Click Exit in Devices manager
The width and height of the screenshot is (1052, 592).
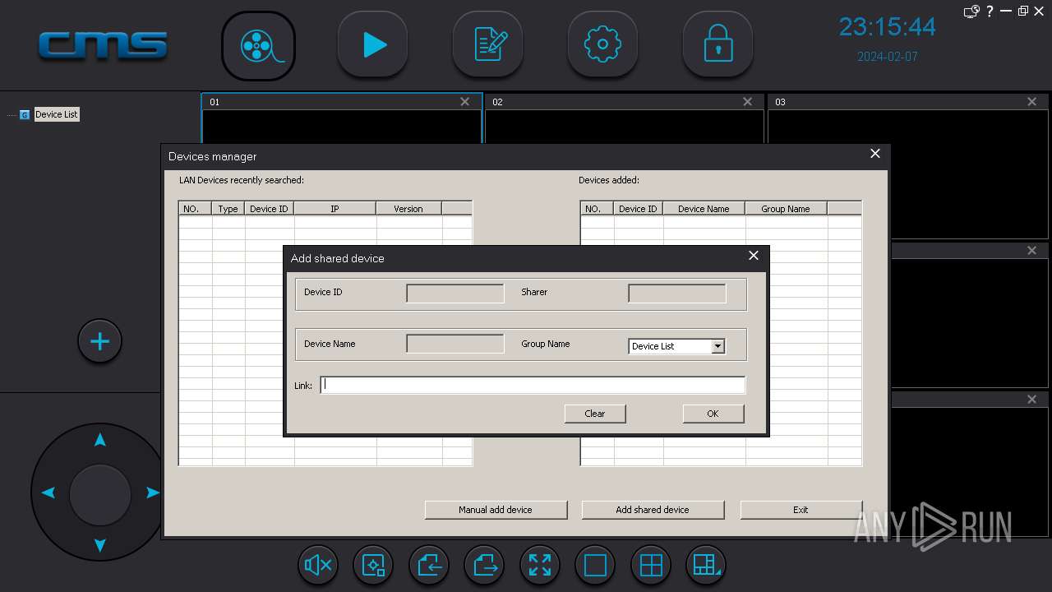tap(801, 510)
